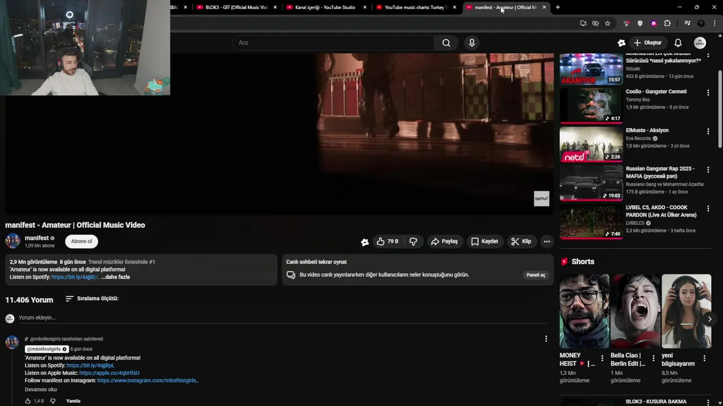Open the Coolio - Gangster Cenneti thumbnail
The width and height of the screenshot is (723, 406).
click(x=591, y=105)
